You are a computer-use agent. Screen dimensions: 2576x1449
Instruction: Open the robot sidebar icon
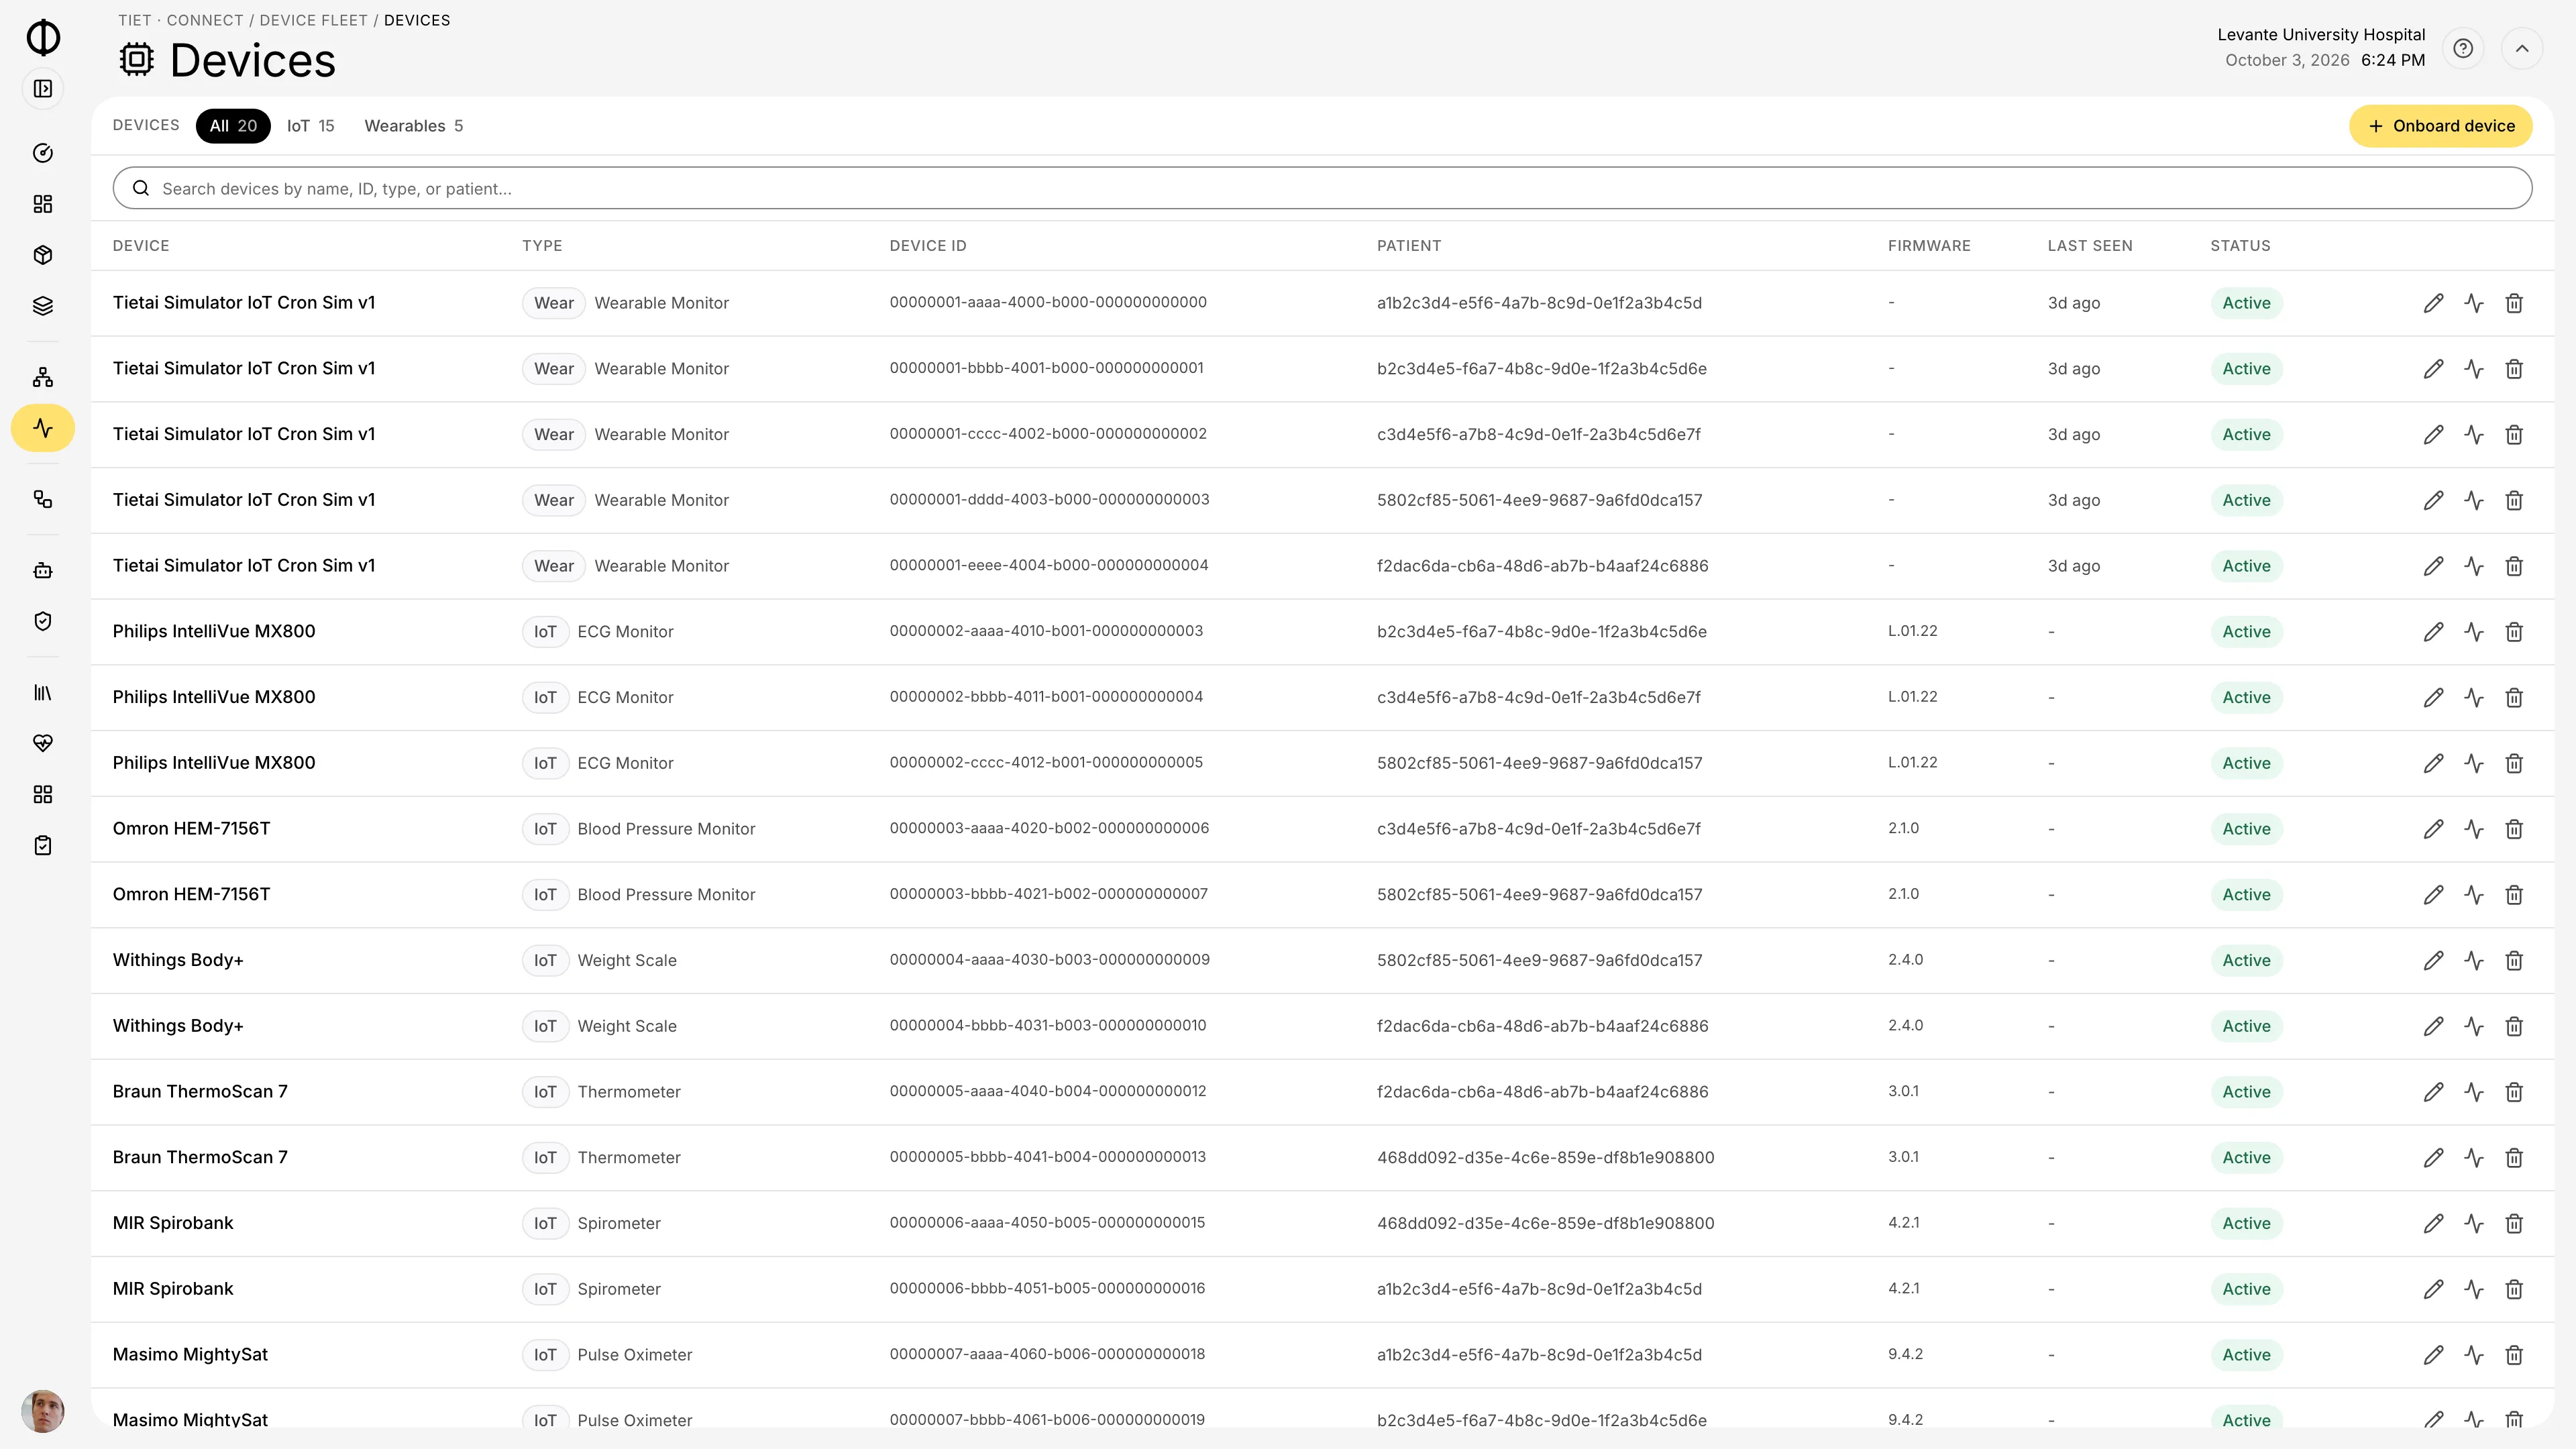[x=43, y=570]
